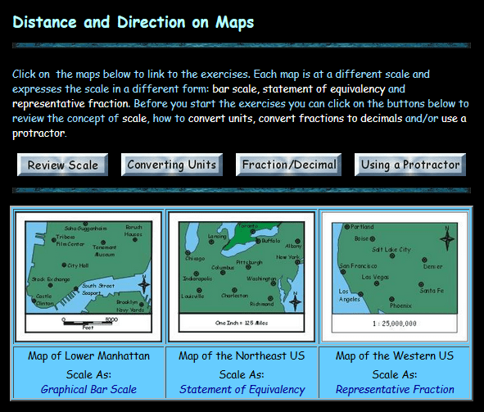Click the 'Map of the Northeast US' caption

click(x=242, y=355)
